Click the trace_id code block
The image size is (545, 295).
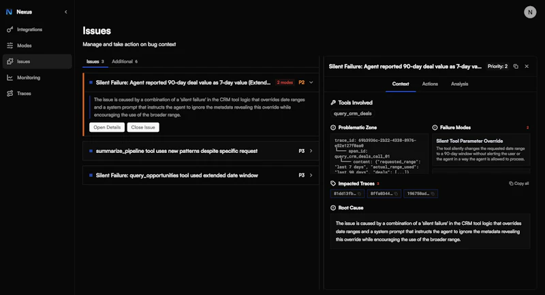[x=379, y=154]
